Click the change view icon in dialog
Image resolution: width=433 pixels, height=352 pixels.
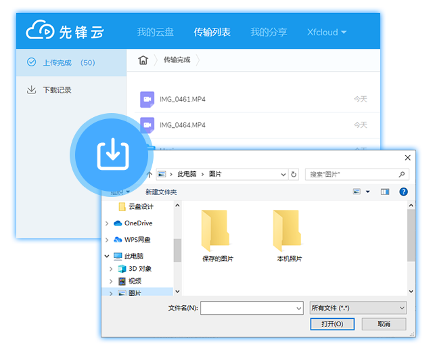357,192
